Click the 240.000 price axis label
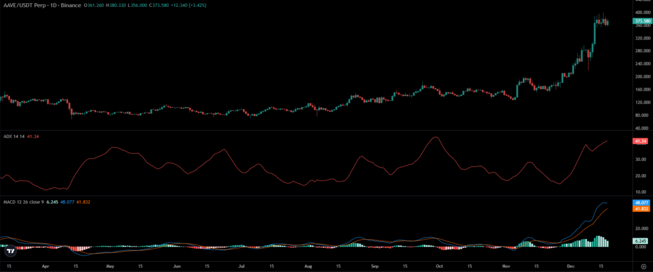Screen dimensions: 653x272 point(642,64)
